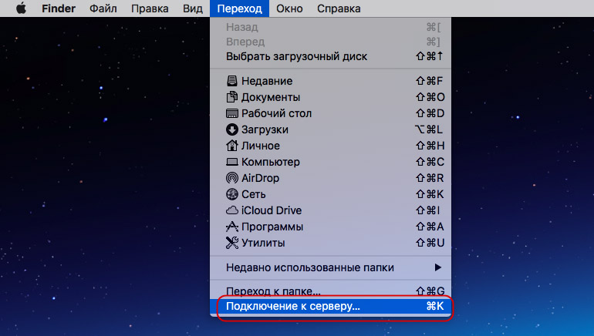Open the Apple logo menu
Image resolution: width=594 pixels, height=336 pixels.
tap(22, 8)
